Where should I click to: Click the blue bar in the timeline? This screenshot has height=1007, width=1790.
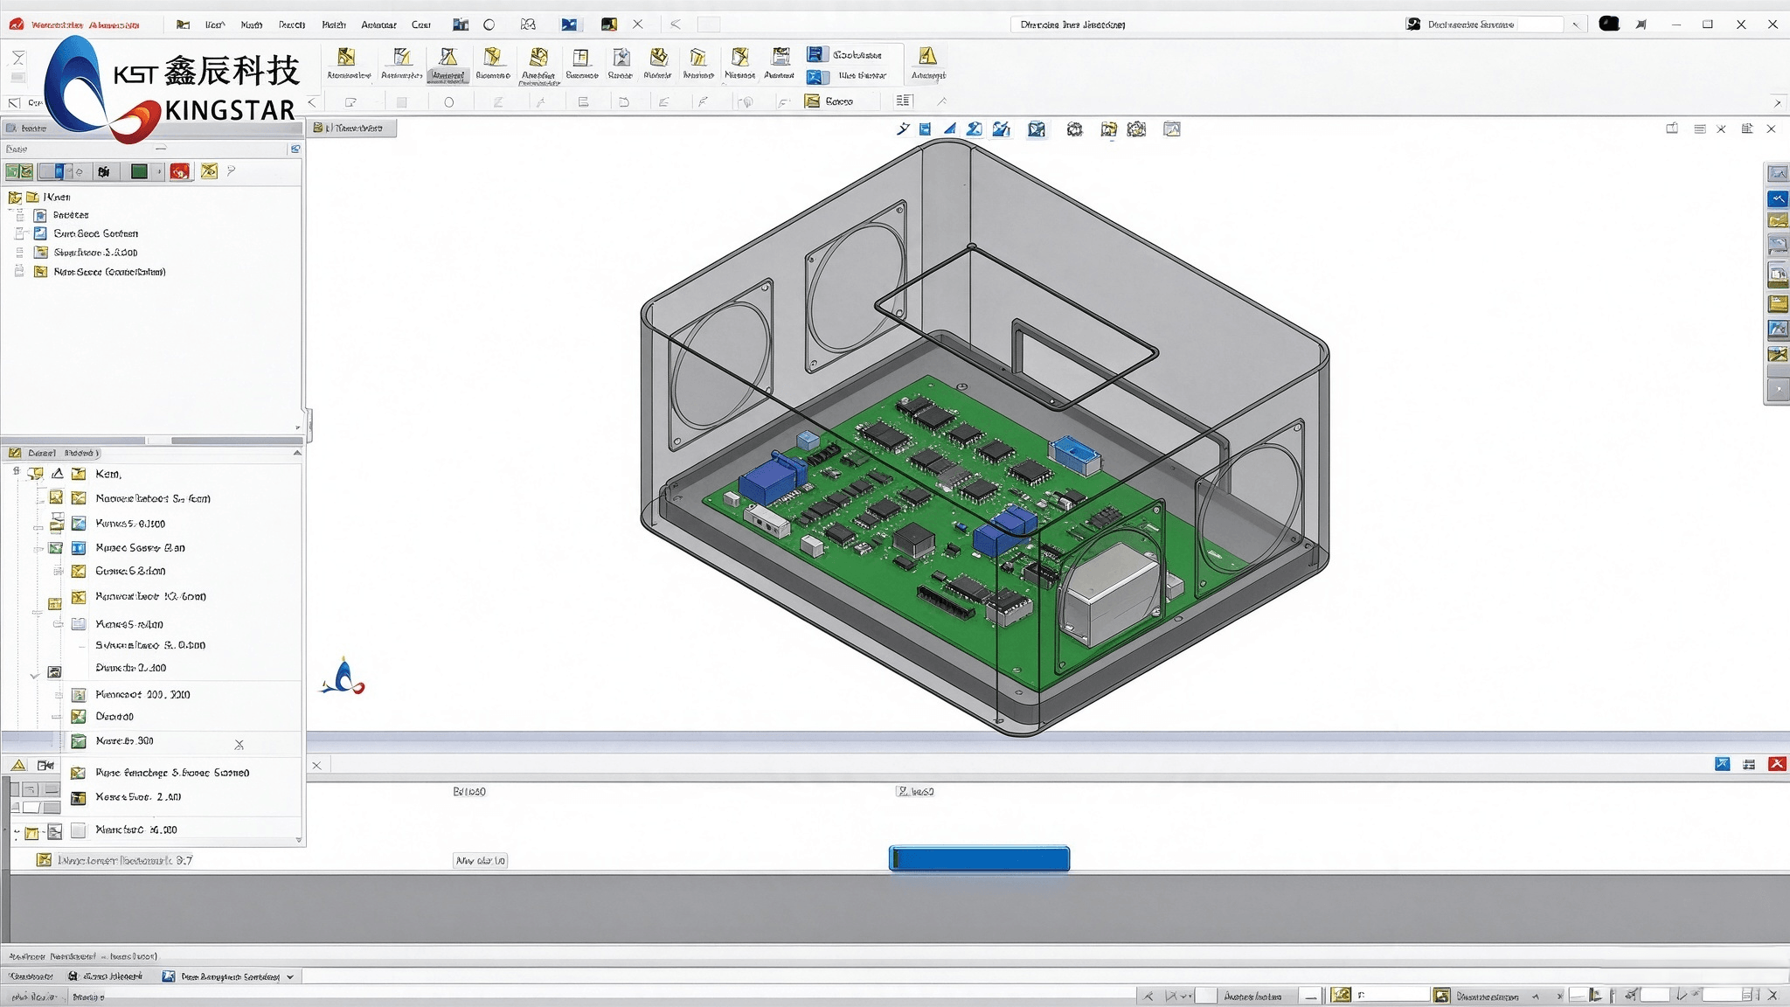coord(979,858)
